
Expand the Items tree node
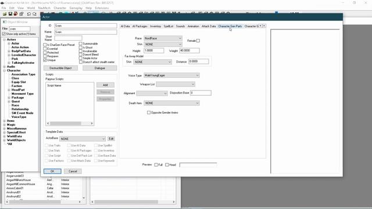[5, 121]
